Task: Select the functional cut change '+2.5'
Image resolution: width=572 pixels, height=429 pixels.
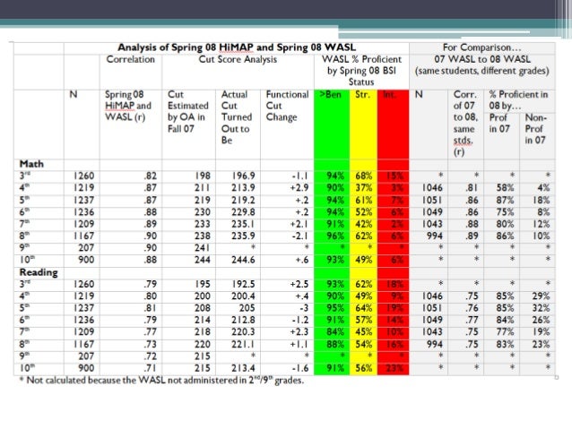Action: [x=299, y=284]
